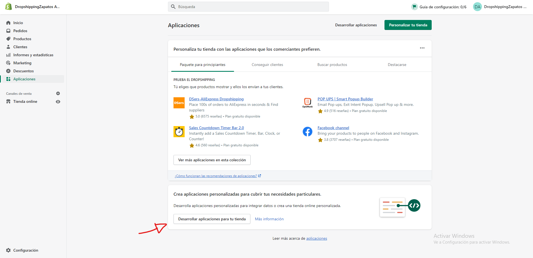Open the three-dot menu on recommendations card

(422, 48)
